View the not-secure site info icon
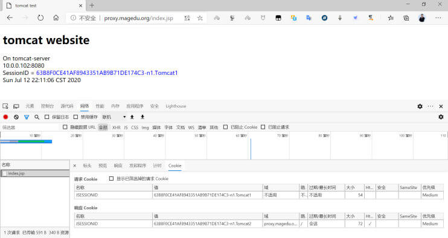Screen dimensions: 448x238 (74, 18)
